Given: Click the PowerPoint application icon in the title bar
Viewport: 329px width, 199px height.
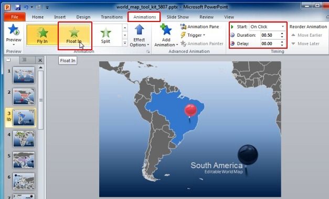Looking at the screenshot, I should (x=7, y=7).
